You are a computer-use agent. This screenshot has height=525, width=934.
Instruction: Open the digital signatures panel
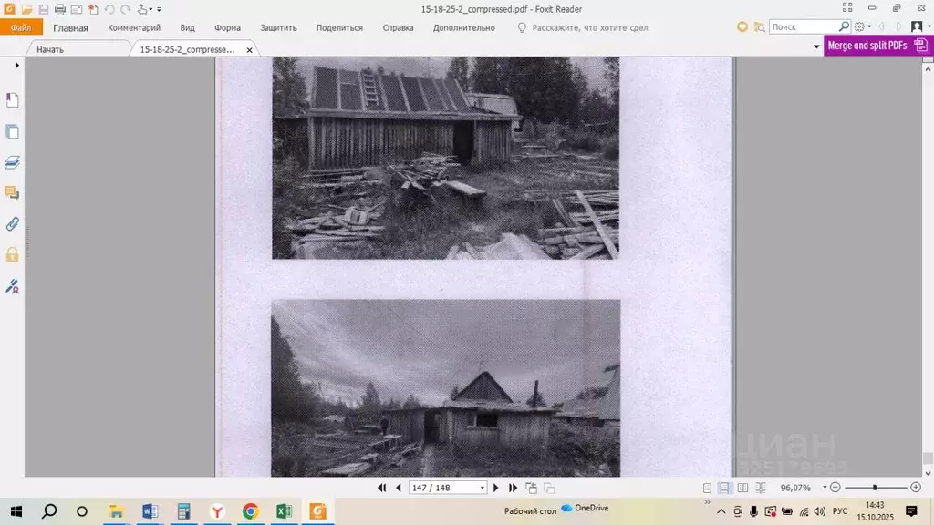tap(13, 286)
